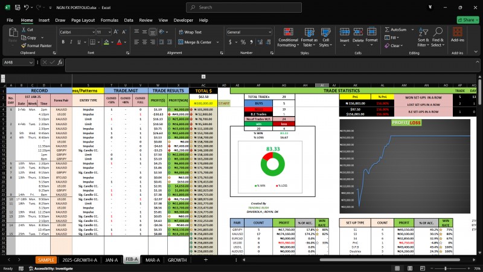Select Middle Align icon

click(x=144, y=32)
